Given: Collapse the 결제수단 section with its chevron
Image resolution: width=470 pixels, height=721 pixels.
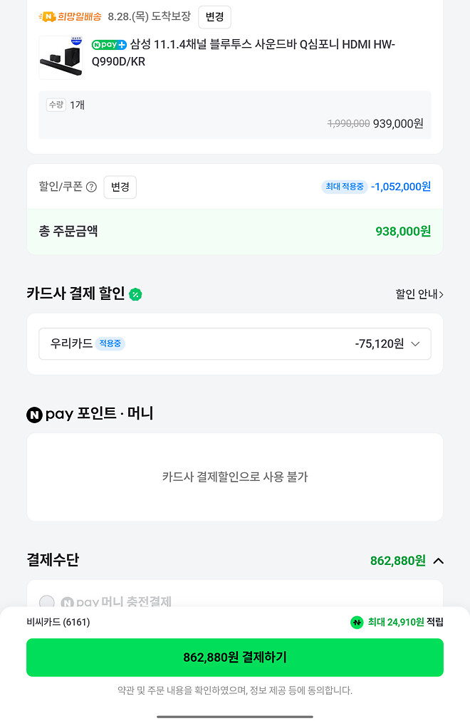Looking at the screenshot, I should click(x=439, y=561).
